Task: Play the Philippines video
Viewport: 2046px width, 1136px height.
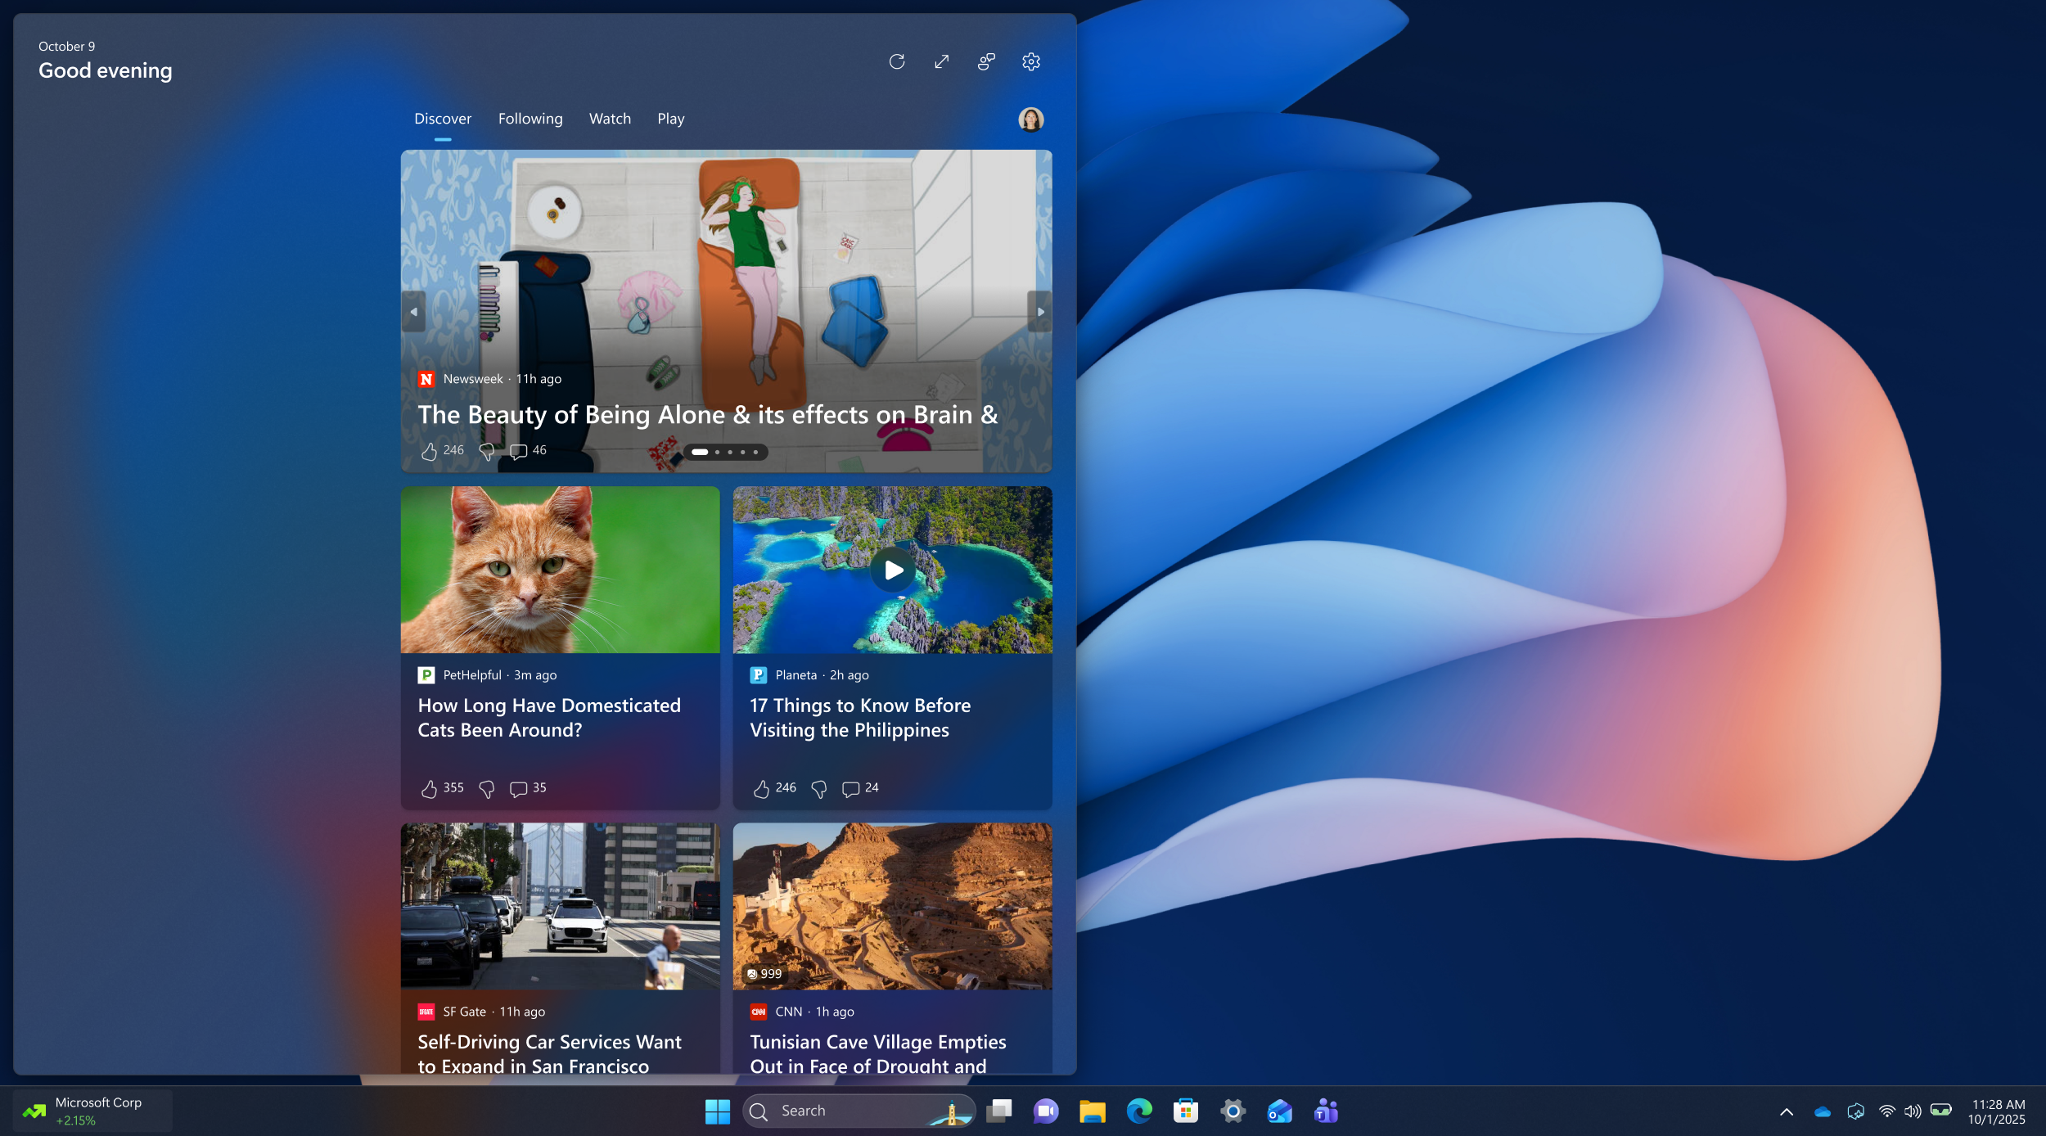Action: point(893,570)
